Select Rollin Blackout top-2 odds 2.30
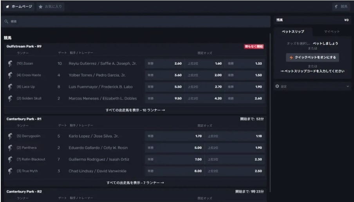This screenshot has height=202, width=354. (x=235, y=159)
